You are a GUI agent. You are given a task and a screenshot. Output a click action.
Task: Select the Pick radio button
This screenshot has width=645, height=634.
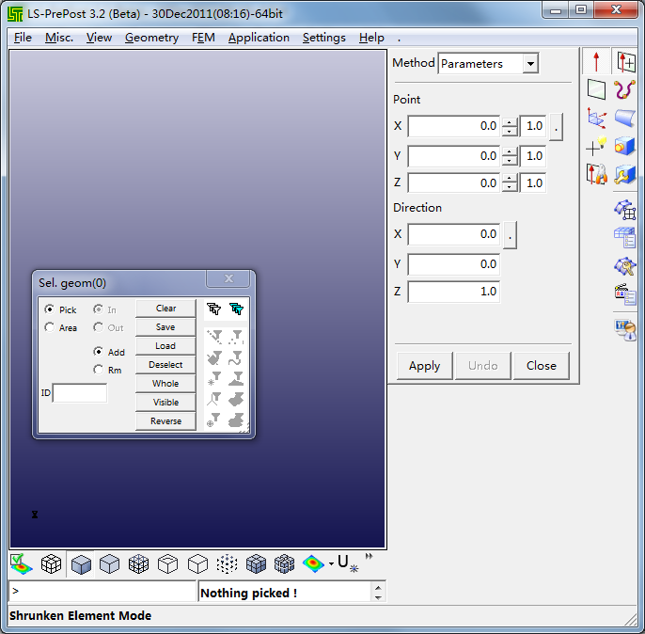click(x=49, y=309)
